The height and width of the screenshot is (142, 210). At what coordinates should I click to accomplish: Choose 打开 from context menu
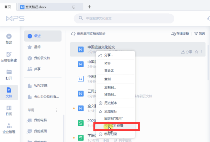click(x=115, y=63)
